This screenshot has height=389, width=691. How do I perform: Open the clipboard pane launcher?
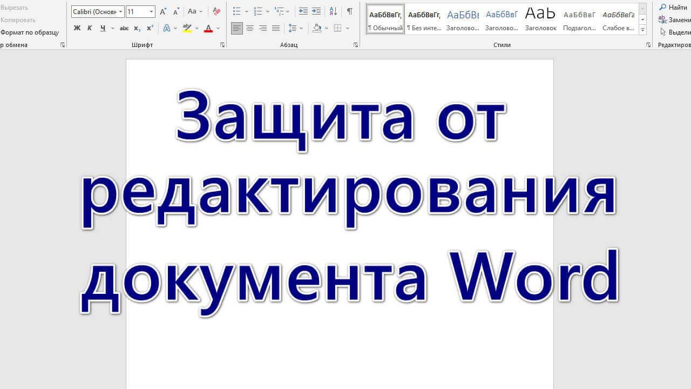[x=63, y=45]
